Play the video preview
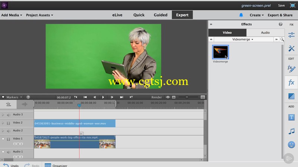Screen dimensions: 298x167 click(103, 97)
